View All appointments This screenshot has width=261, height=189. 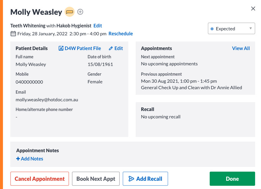(x=241, y=48)
